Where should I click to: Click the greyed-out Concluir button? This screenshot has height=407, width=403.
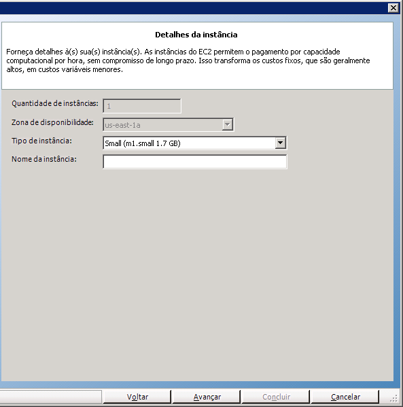pos(276,397)
